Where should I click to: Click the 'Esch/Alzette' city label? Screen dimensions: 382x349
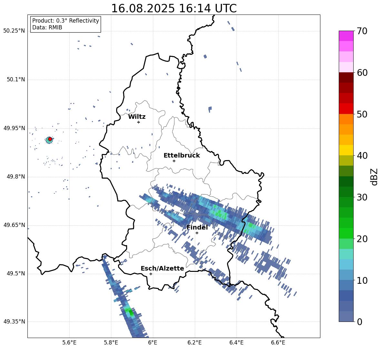[x=162, y=268]
